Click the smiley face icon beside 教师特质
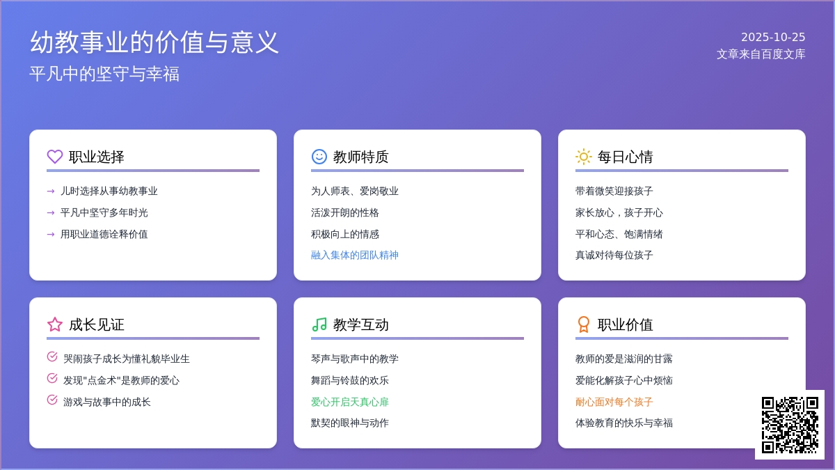This screenshot has height=470, width=835. click(x=319, y=157)
